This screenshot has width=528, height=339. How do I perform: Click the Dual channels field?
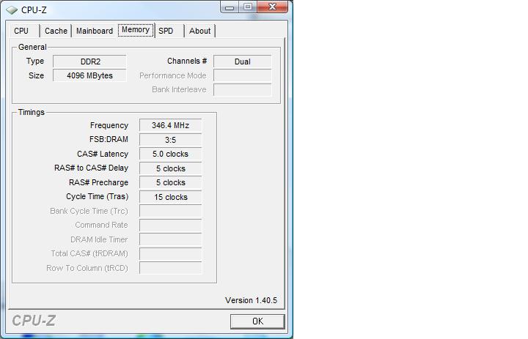(243, 62)
